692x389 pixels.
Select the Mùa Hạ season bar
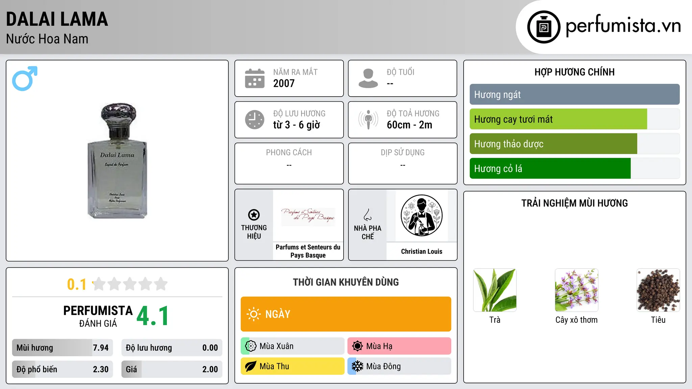tap(399, 346)
